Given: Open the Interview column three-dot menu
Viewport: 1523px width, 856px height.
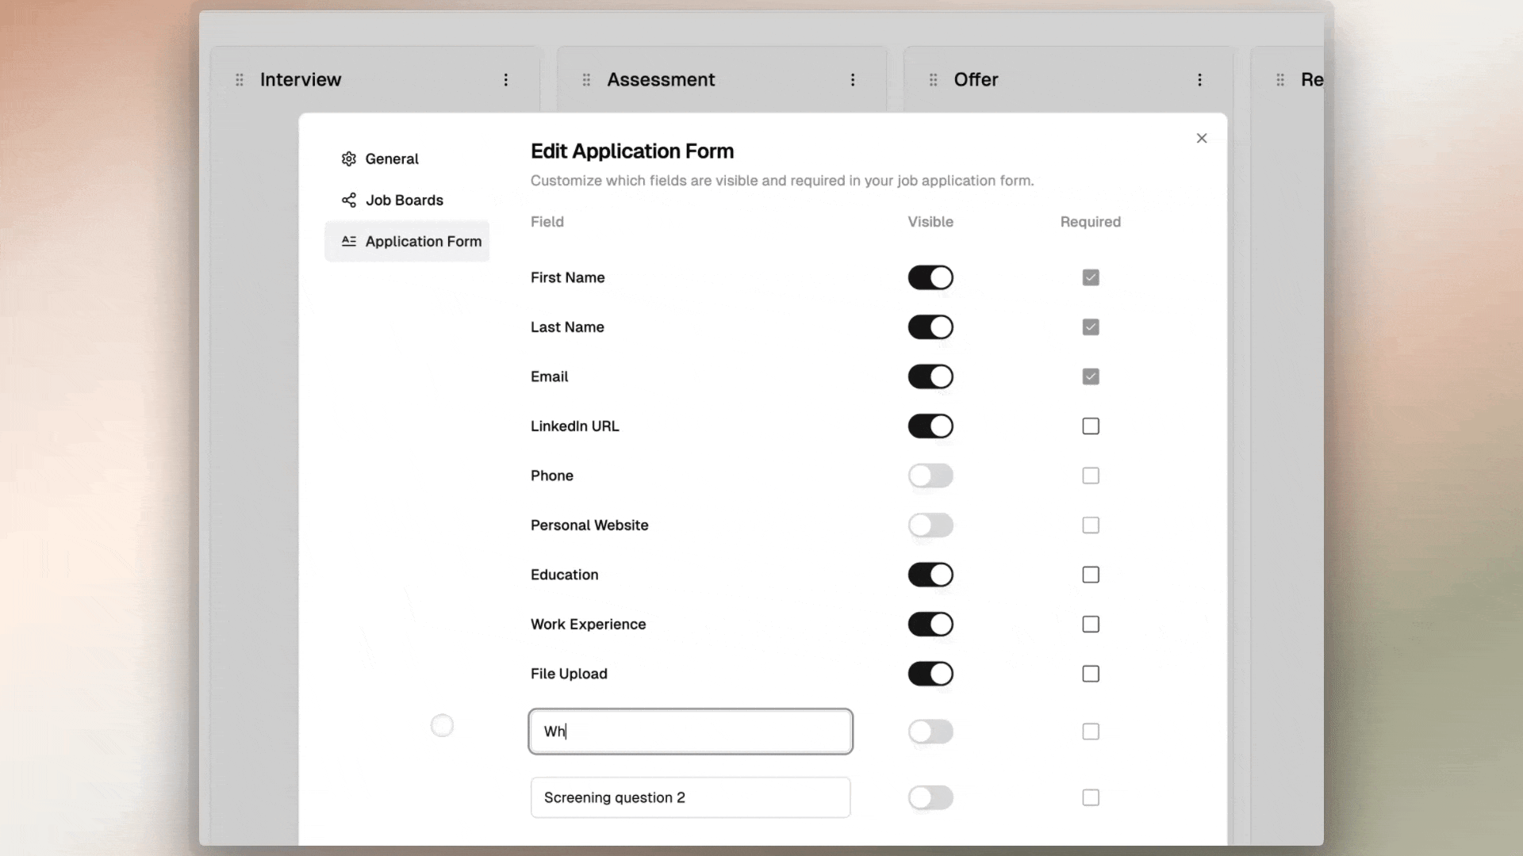Looking at the screenshot, I should [x=506, y=80].
